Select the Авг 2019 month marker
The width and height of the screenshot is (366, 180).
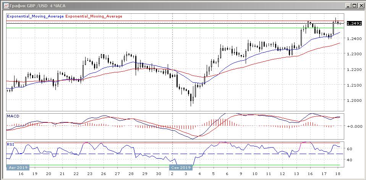point(18,167)
